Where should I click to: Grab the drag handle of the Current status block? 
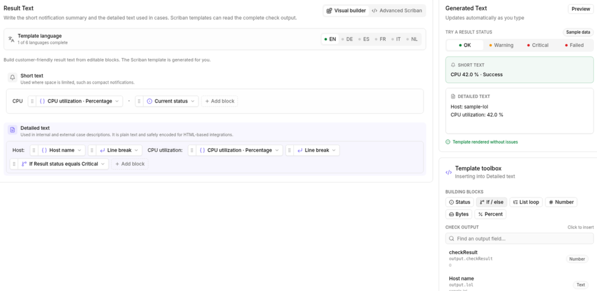(x=139, y=101)
